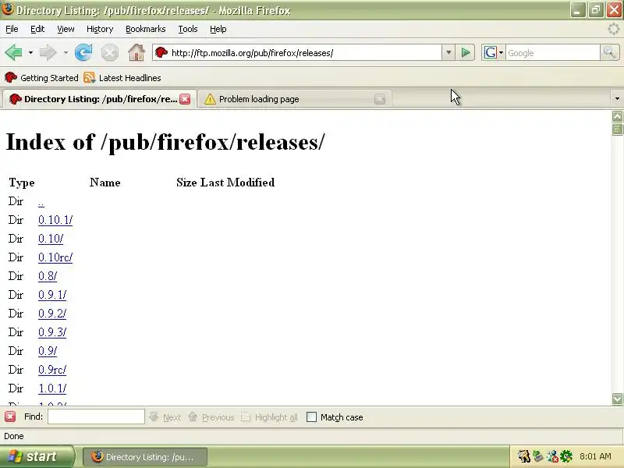Screen dimensions: 624x468
Task: Open the 0.9/ directory link
Action: coord(48,351)
